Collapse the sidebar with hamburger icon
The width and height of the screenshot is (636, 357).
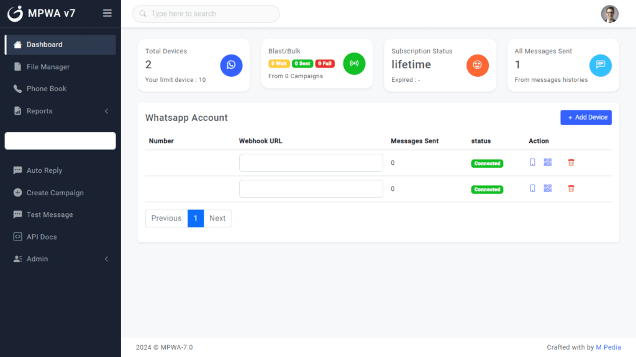coord(107,13)
